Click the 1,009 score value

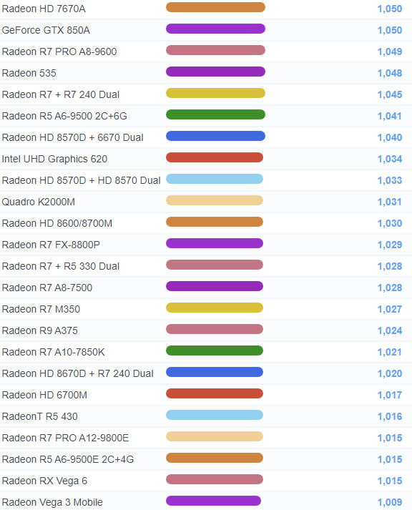coord(390,503)
